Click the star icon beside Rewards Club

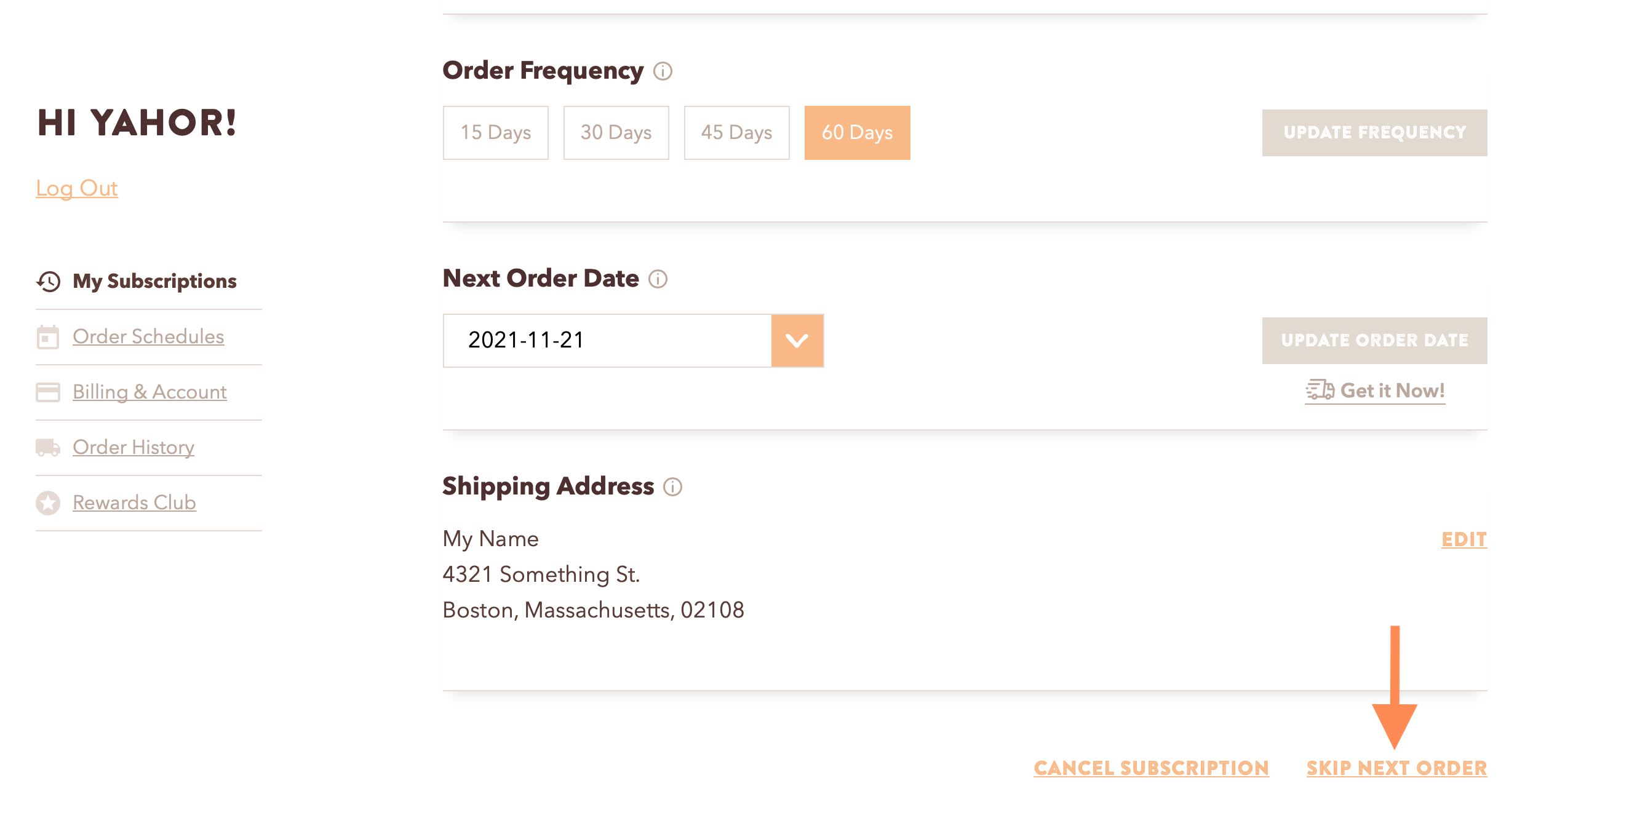click(x=47, y=502)
